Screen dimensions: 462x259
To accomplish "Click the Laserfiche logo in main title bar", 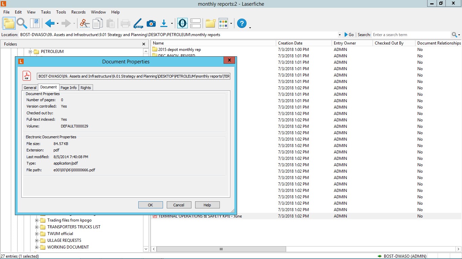I will pos(4,4).
